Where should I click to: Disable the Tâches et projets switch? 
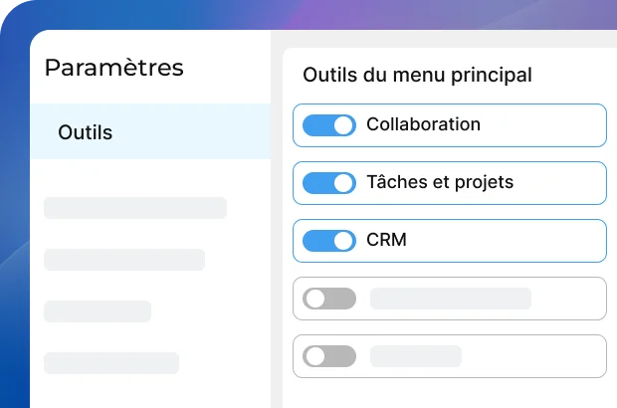pyautogui.click(x=328, y=183)
